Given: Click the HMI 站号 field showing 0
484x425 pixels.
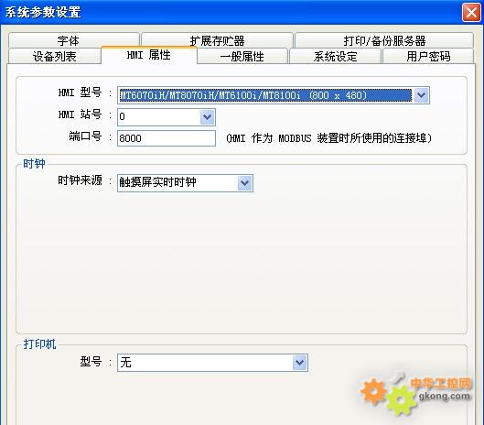Looking at the screenshot, I should coord(159,117).
